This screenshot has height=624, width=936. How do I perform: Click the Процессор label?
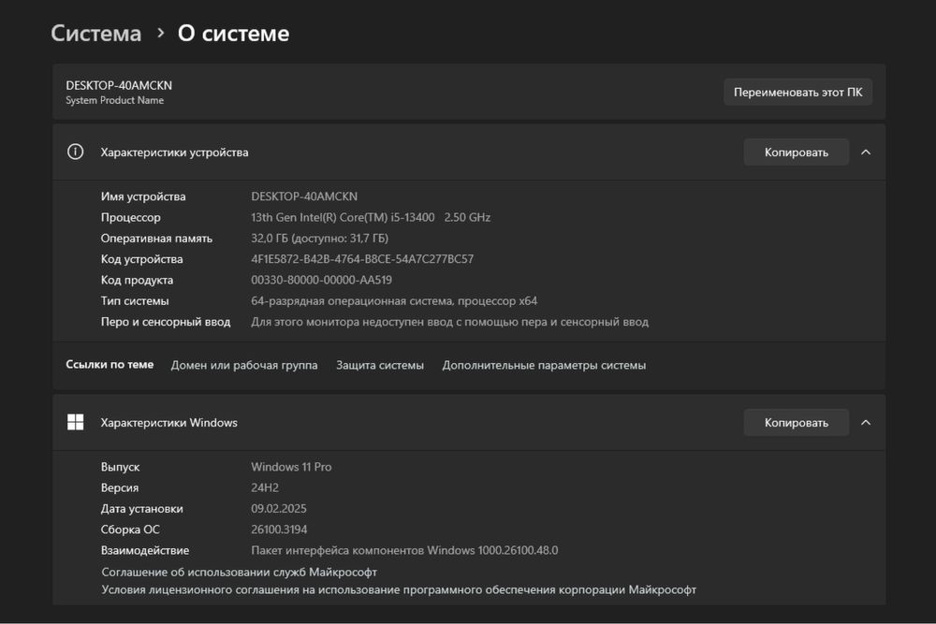coord(131,217)
